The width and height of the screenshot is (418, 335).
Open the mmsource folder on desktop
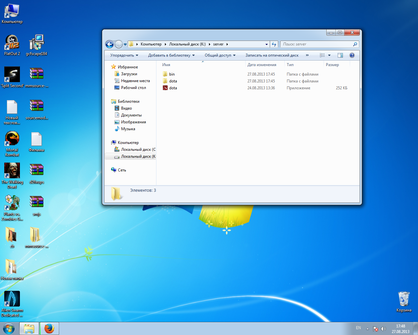[x=37, y=238]
